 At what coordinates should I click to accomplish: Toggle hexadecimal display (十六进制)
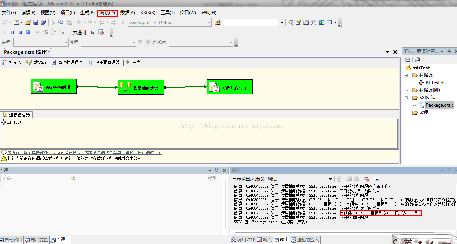[x=77, y=32]
